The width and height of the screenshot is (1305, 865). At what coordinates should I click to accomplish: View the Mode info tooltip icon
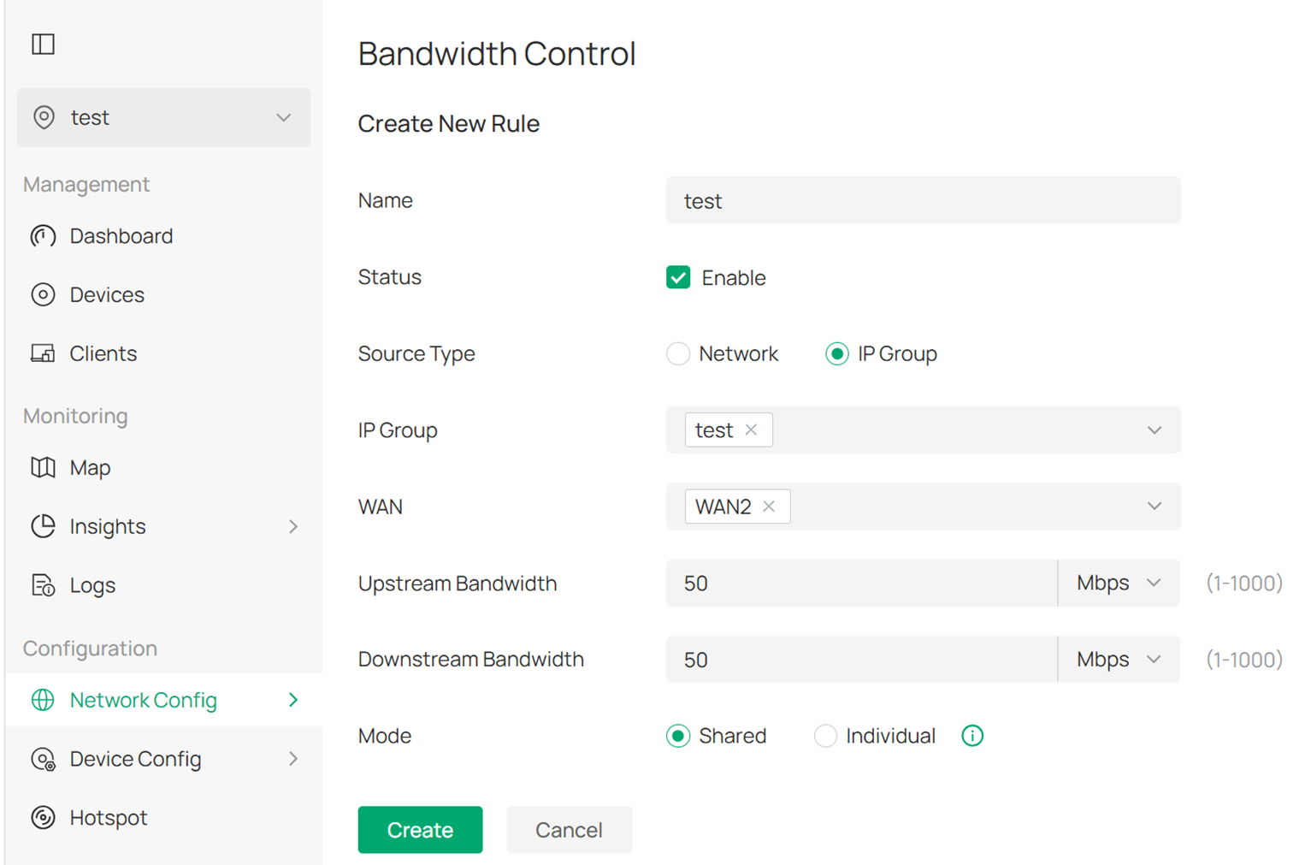pyautogui.click(x=971, y=735)
